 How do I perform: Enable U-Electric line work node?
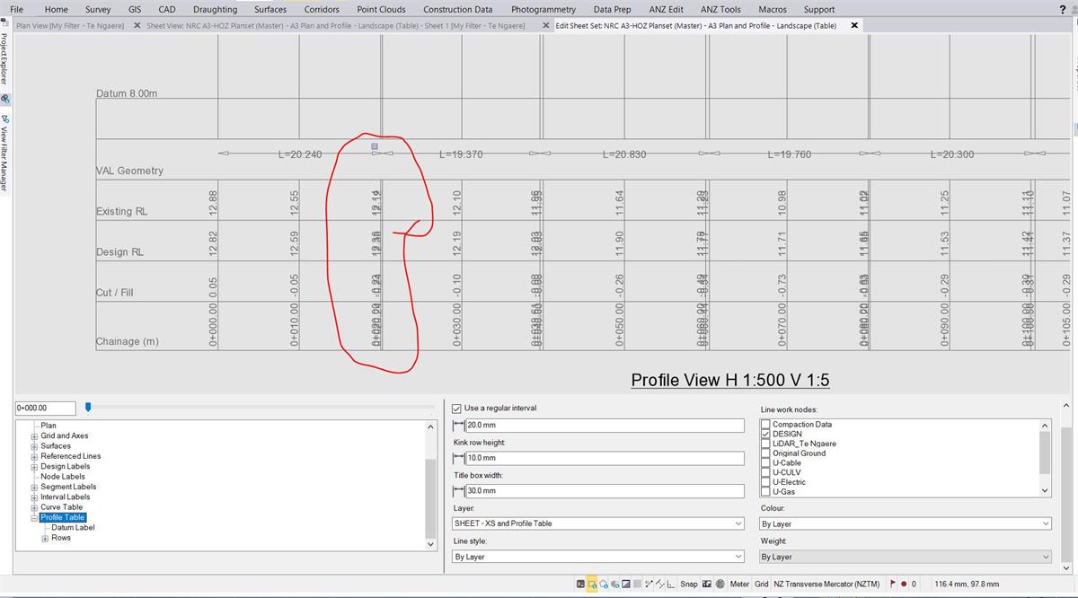point(766,482)
